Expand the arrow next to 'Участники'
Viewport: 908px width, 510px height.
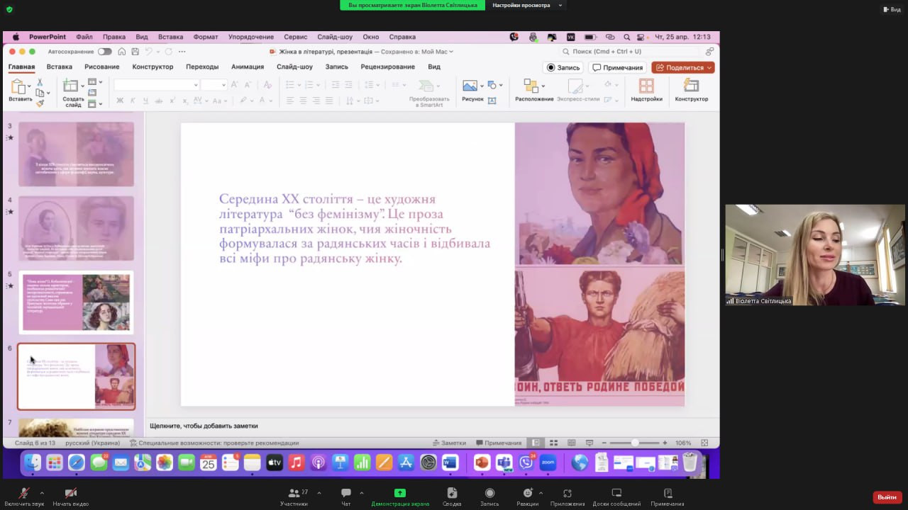pos(319,493)
